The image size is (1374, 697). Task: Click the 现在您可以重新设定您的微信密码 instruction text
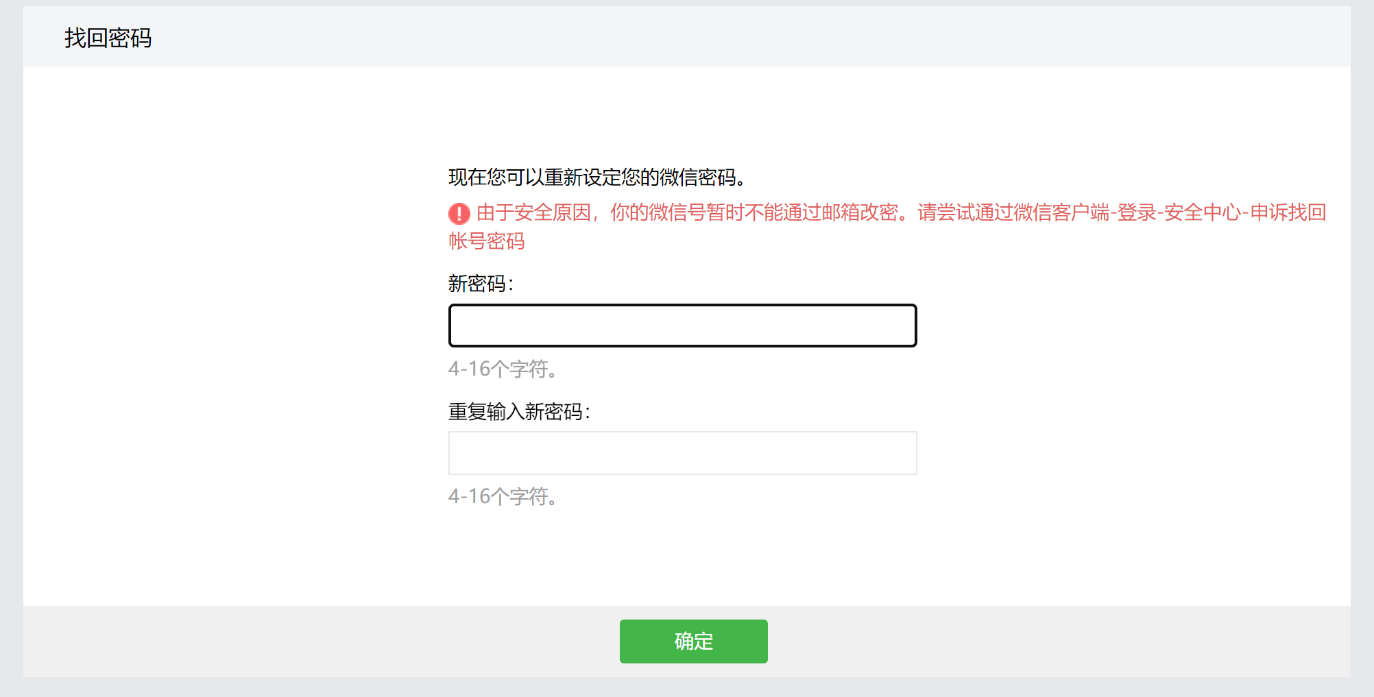pyautogui.click(x=596, y=175)
